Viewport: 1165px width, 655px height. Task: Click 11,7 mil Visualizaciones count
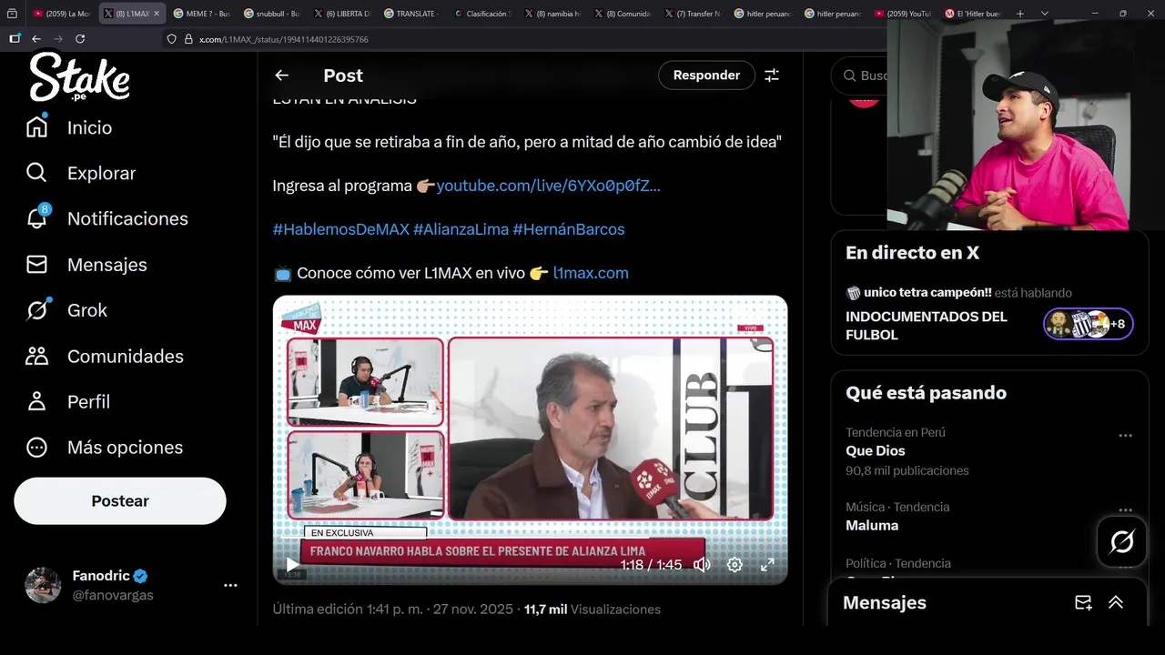[x=593, y=610]
